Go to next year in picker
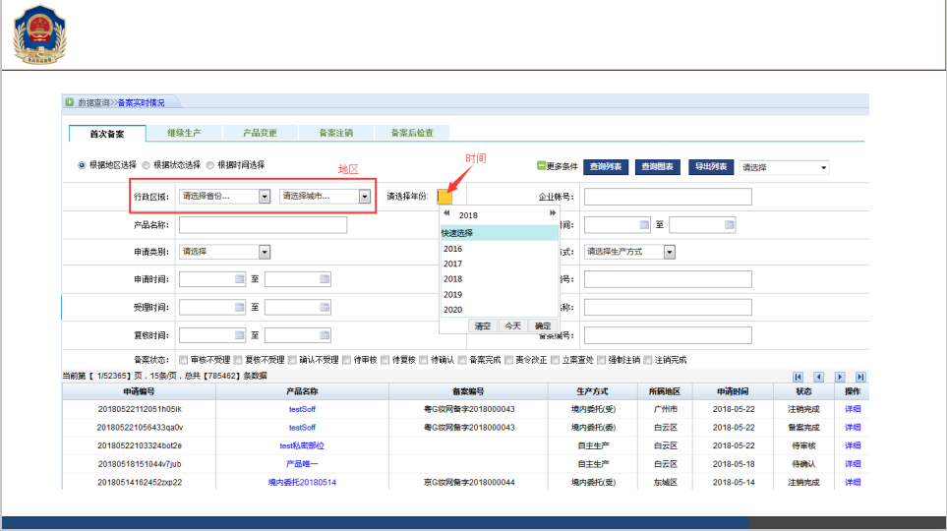The width and height of the screenshot is (947, 531). click(552, 213)
